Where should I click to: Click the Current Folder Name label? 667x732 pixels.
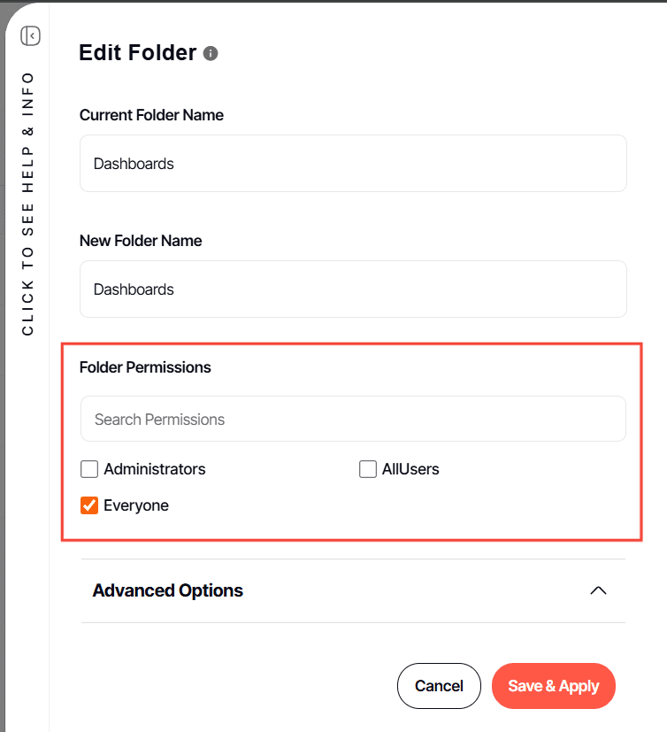click(151, 115)
